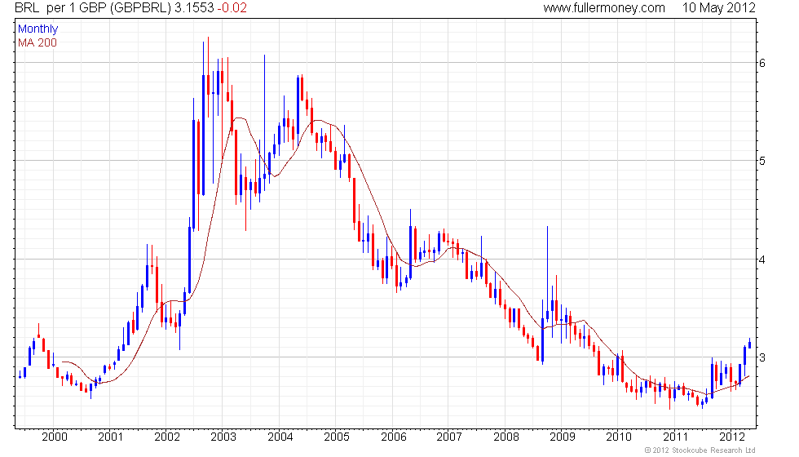
Task: Click the blue 'Monthly' legend label
Action: (38, 29)
